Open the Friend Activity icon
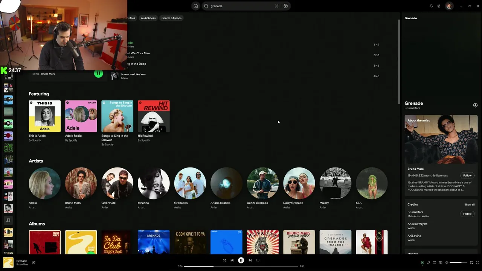 (x=439, y=6)
